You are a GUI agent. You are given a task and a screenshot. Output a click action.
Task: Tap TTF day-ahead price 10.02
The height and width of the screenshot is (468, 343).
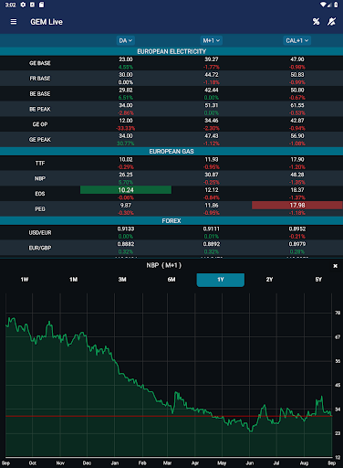[126, 159]
